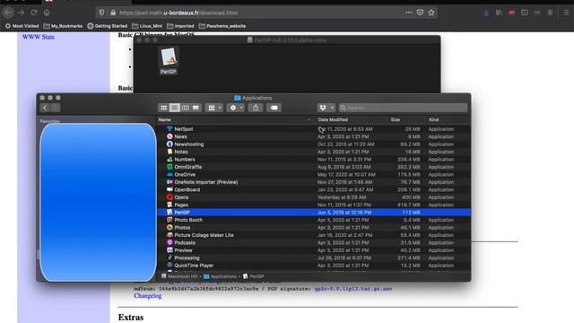This screenshot has height=323, width=574.
Task: Select Podcasts in the list
Action: point(314,242)
